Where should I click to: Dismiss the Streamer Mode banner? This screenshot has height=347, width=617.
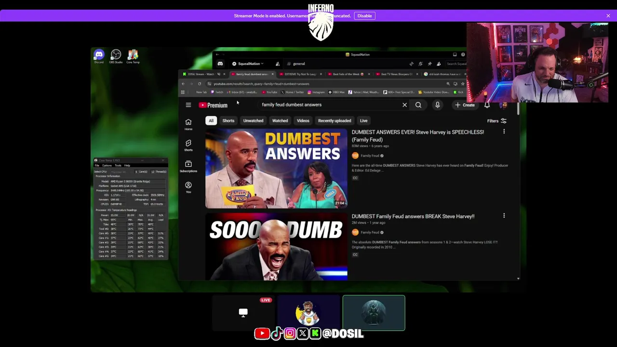point(608,16)
